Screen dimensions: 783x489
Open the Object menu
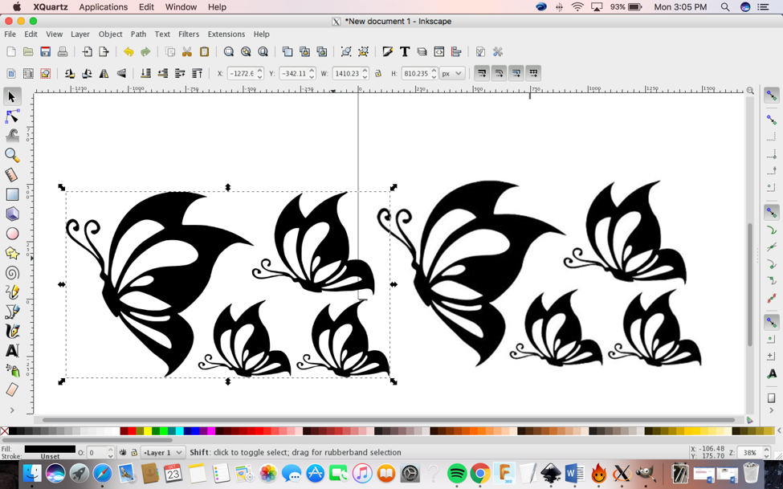(x=110, y=34)
